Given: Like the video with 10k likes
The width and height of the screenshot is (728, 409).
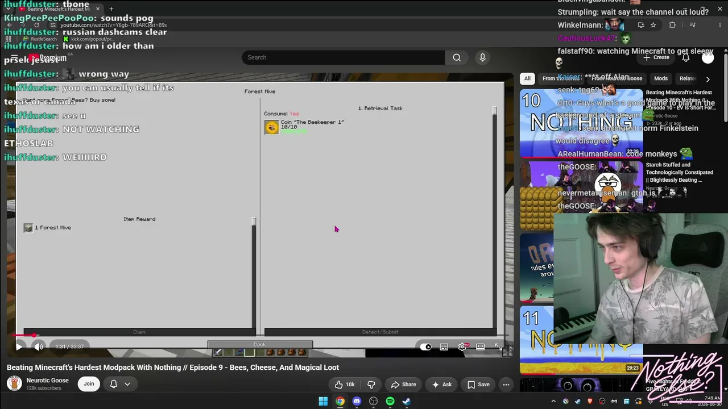Looking at the screenshot, I should (345, 385).
